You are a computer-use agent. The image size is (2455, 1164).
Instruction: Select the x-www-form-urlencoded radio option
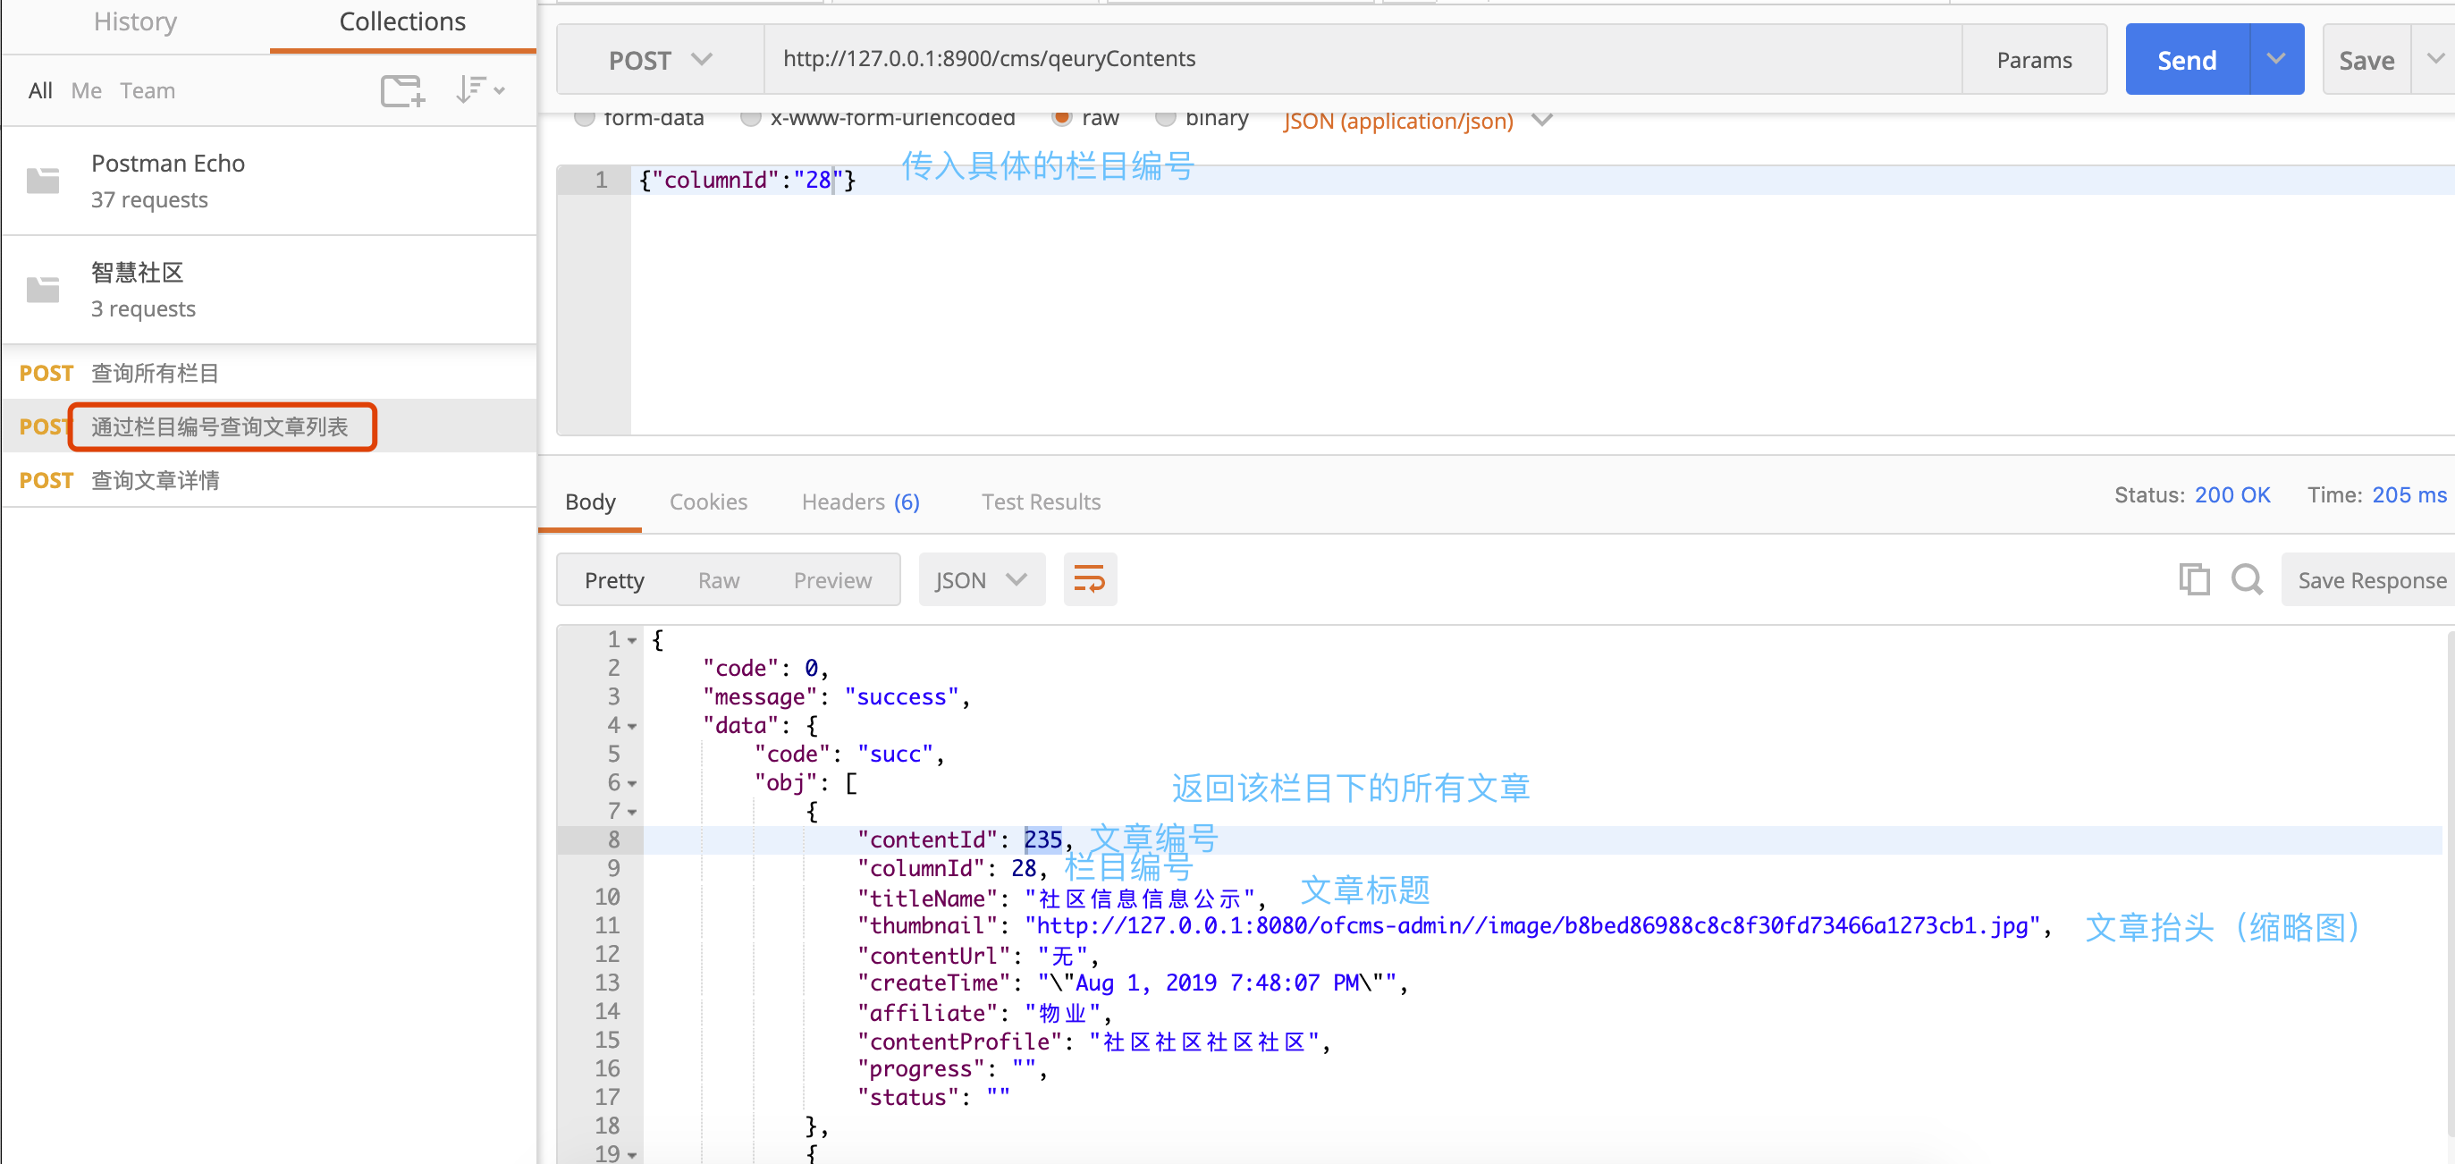coord(750,118)
